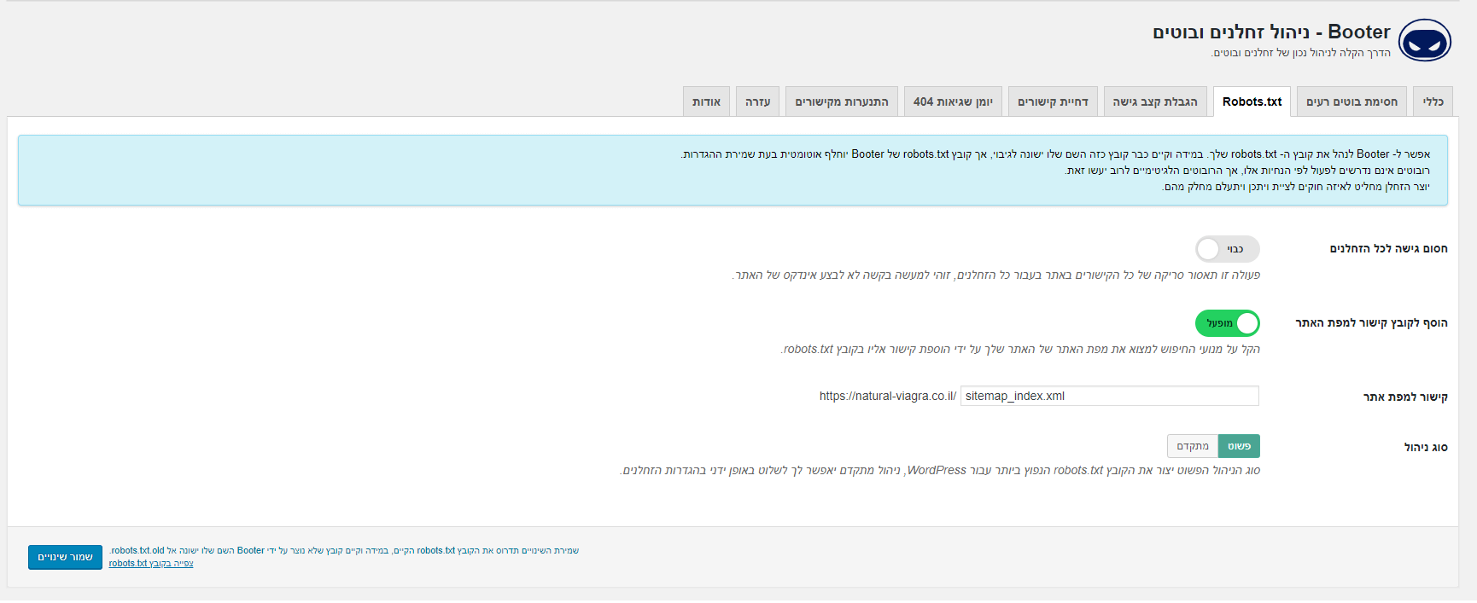Open the עזרה tab
This screenshot has height=603, width=1477.
[757, 101]
